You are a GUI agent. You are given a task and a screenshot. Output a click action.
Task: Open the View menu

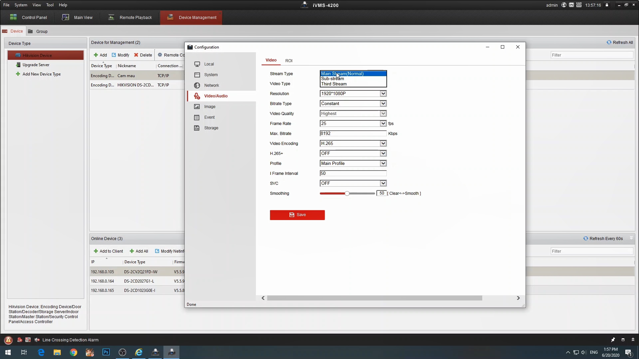point(37,5)
